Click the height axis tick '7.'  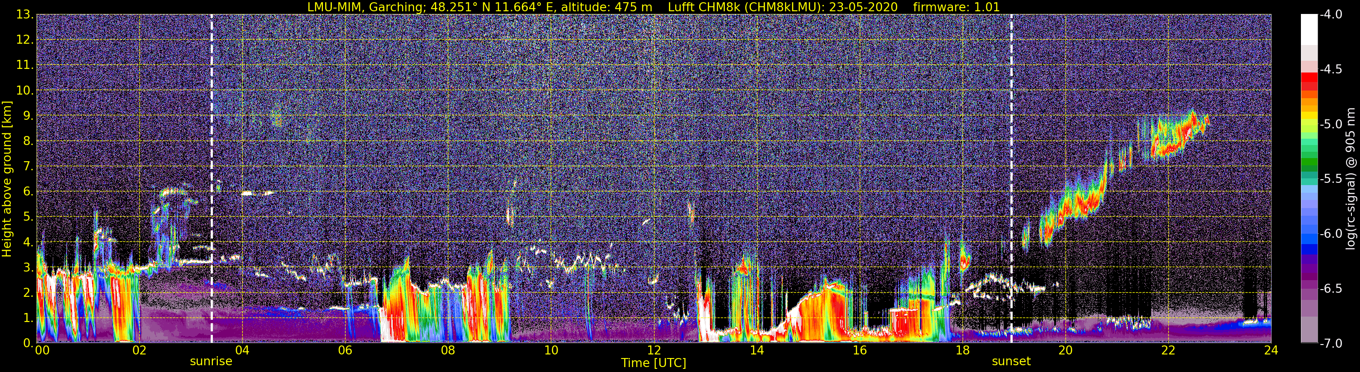click(28, 167)
